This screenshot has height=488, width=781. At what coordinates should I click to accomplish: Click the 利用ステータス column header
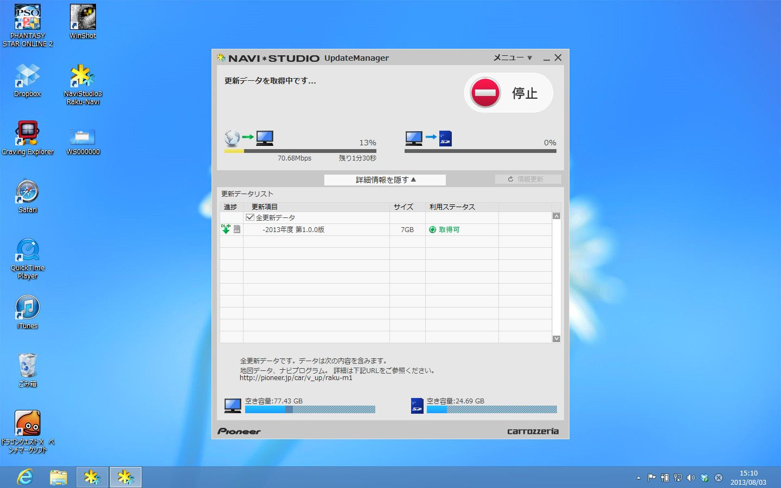(462, 207)
